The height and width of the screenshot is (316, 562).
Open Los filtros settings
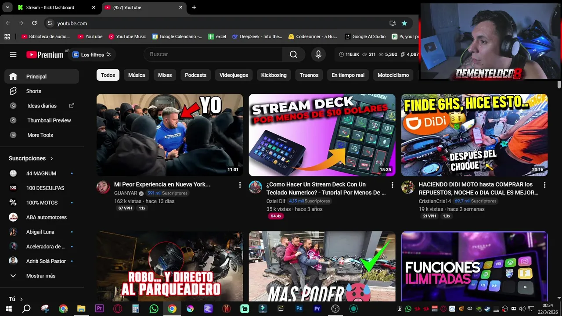pos(92,54)
